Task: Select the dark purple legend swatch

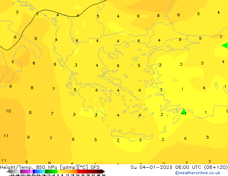Action: 21,171
